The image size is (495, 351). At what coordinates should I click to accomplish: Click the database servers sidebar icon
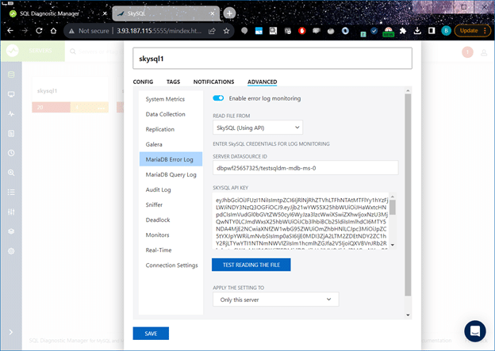11,74
